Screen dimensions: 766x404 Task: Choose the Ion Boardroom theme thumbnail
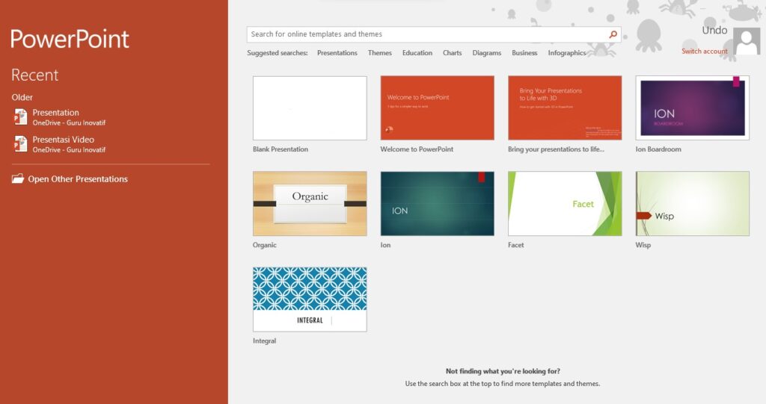point(692,108)
